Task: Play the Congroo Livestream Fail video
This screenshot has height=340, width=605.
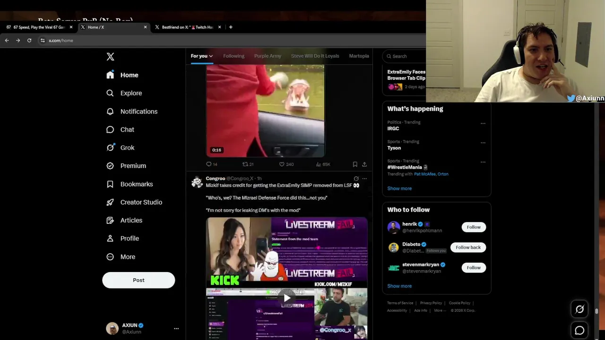Action: click(x=287, y=298)
